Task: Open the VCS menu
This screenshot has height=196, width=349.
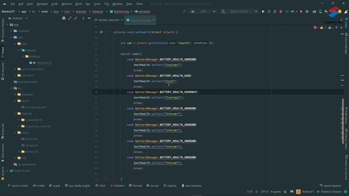Action: tap(106, 4)
